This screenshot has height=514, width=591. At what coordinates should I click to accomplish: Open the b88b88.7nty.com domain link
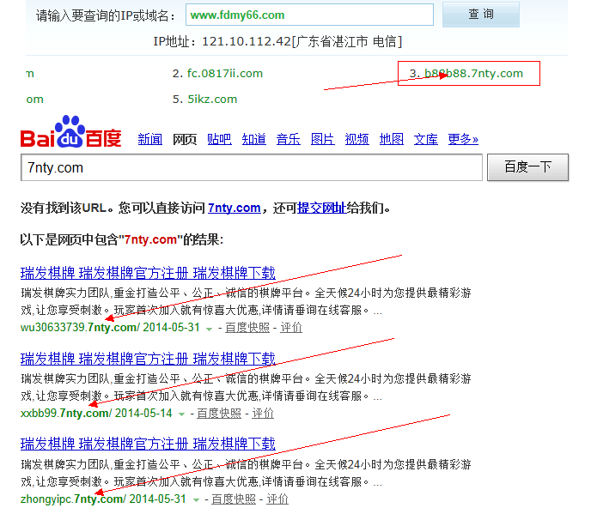pyautogui.click(x=474, y=74)
